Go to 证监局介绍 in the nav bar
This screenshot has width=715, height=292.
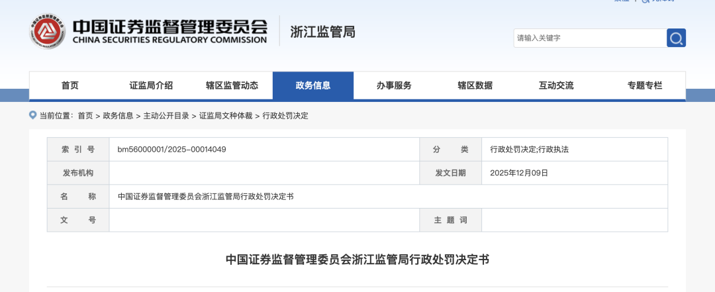(x=151, y=85)
